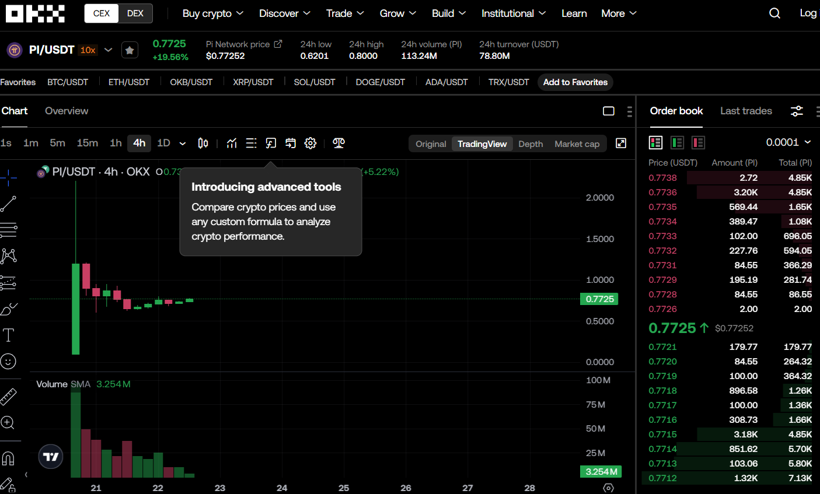Image resolution: width=820 pixels, height=494 pixels.
Task: Select the 1D interval
Action: pyautogui.click(x=163, y=143)
